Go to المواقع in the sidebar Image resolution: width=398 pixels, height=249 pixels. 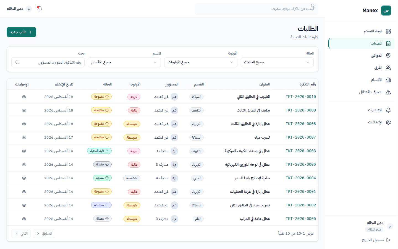pyautogui.click(x=361, y=56)
